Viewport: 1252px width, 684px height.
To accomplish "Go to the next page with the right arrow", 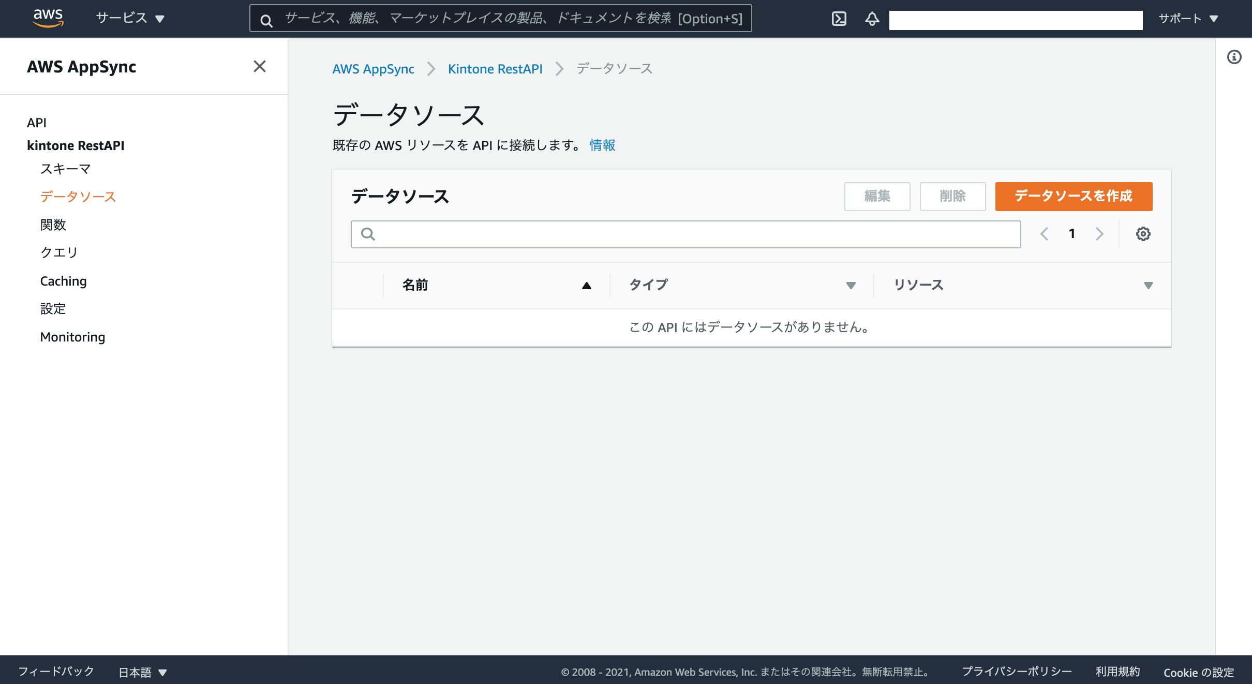I will click(x=1099, y=233).
